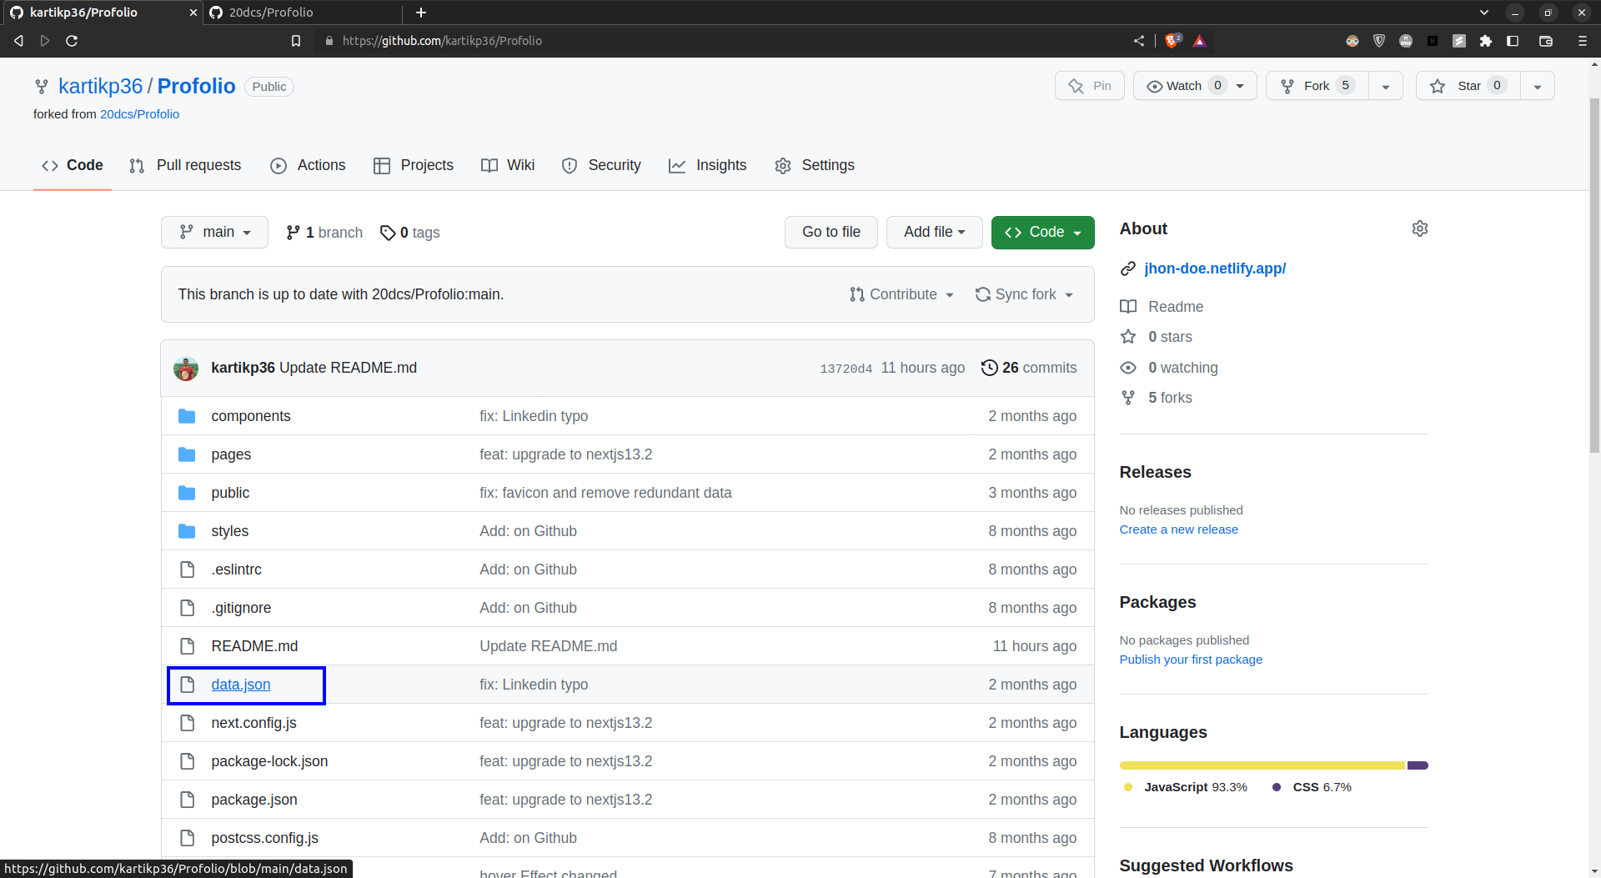Viewport: 1601px width, 878px height.
Task: Switch to the Pull requests tab
Action: [x=184, y=165]
